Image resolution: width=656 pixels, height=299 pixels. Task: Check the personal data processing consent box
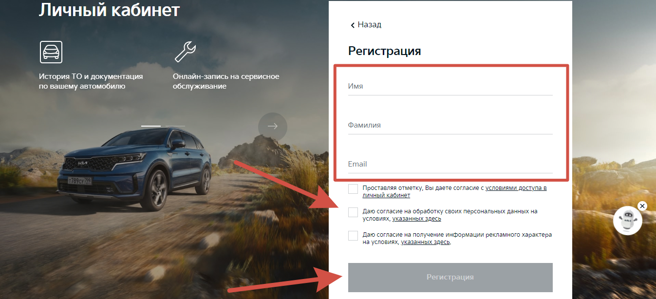tap(353, 212)
